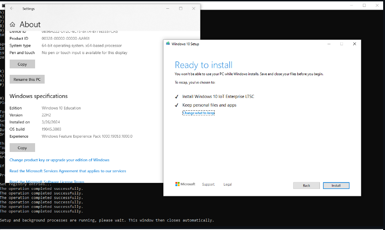Click the OS build value 19045.3803
The height and width of the screenshot is (230, 385).
51,129
